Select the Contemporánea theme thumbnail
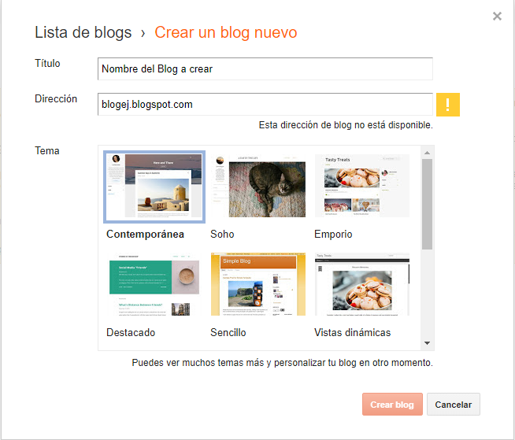Screen dimensions: 515x440 pyautogui.click(x=154, y=187)
